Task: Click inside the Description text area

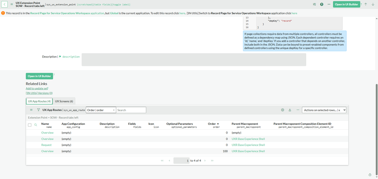Action: [194, 60]
